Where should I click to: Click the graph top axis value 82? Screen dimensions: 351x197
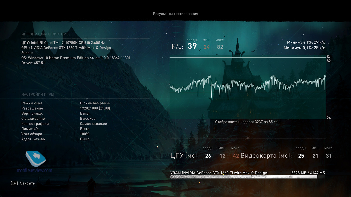329,61
